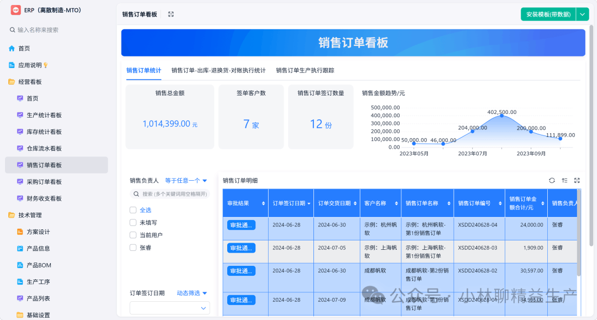Click the sort settings icon above table
Screen dimensions: 597x320
[x=564, y=180]
